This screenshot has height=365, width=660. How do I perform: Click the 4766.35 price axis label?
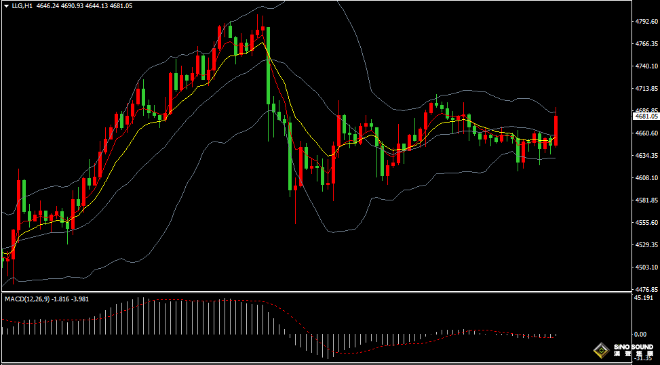[x=646, y=44]
